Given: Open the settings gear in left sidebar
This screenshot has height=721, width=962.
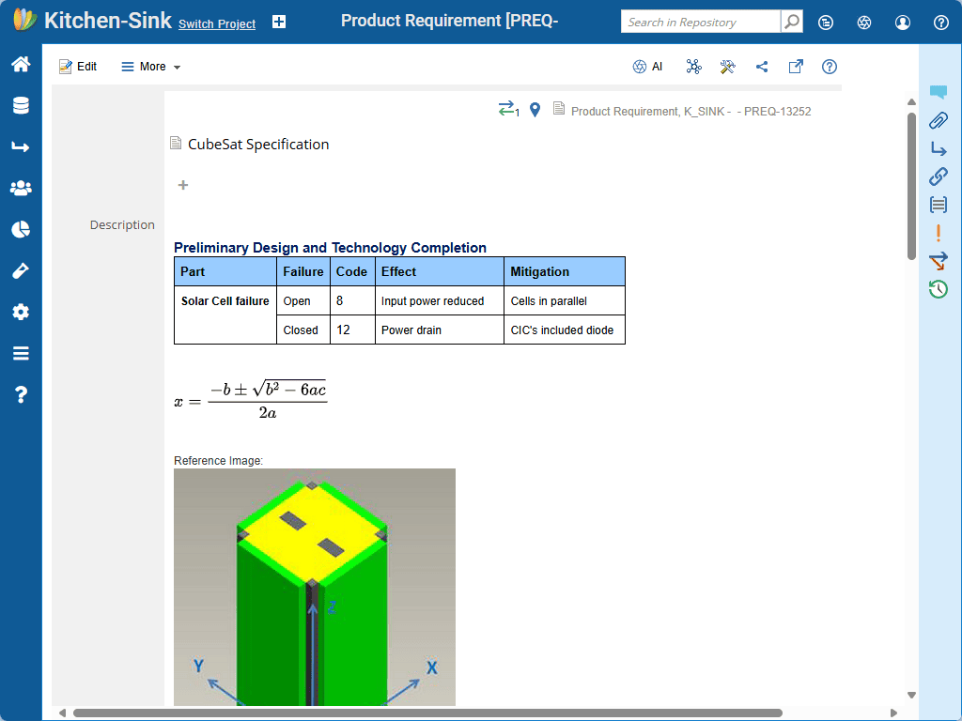Looking at the screenshot, I should click(x=21, y=312).
